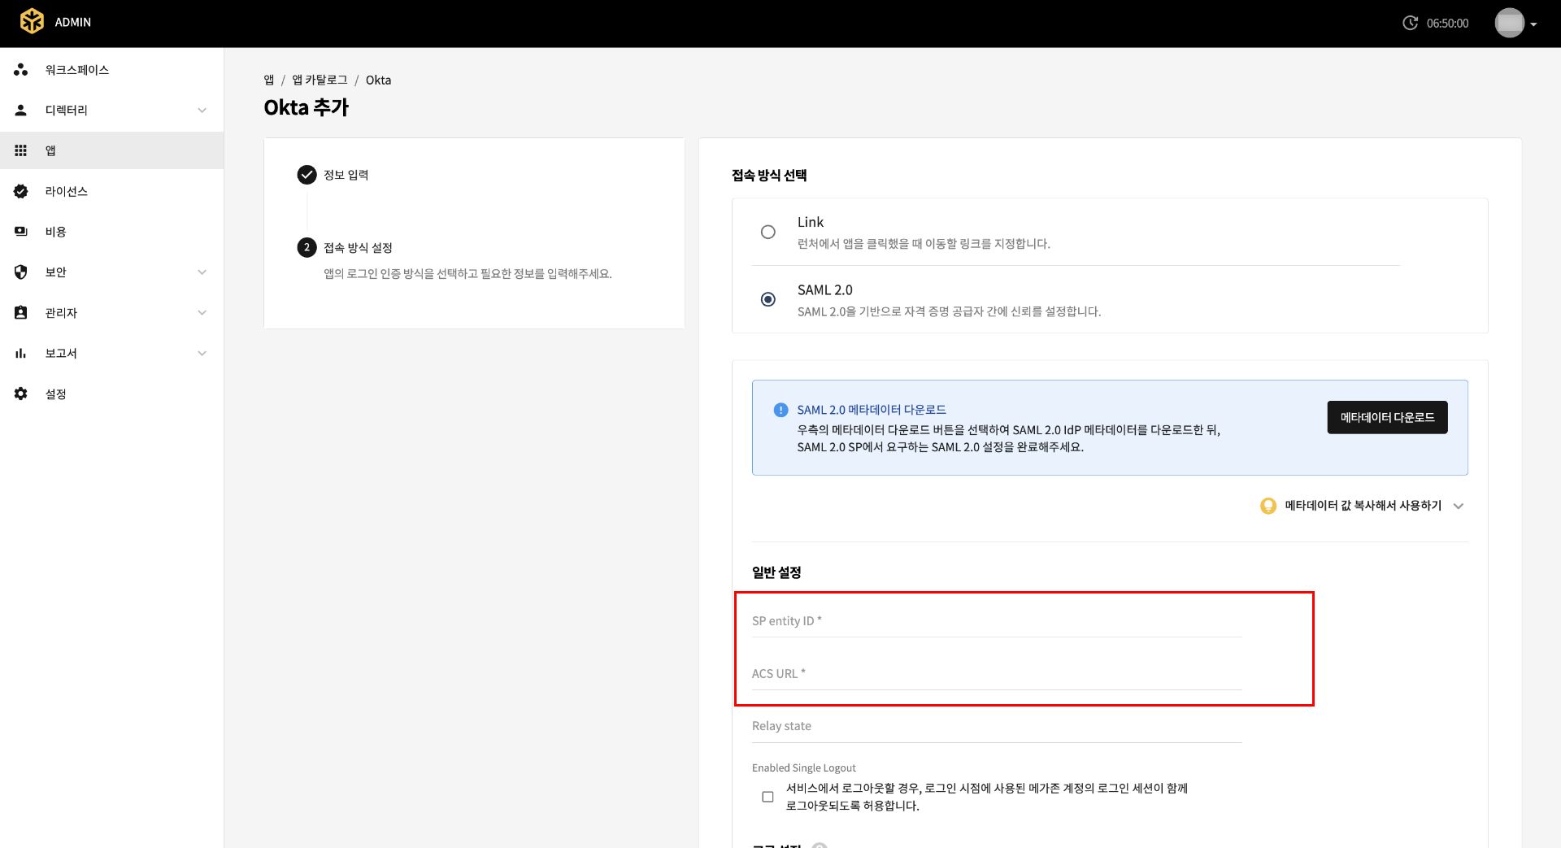Expand the 디렉터리 sidebar menu chevron
The image size is (1561, 848).
(x=202, y=111)
